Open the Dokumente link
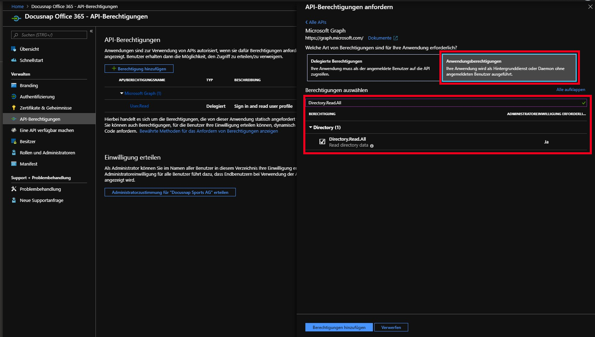This screenshot has width=595, height=337. click(380, 38)
